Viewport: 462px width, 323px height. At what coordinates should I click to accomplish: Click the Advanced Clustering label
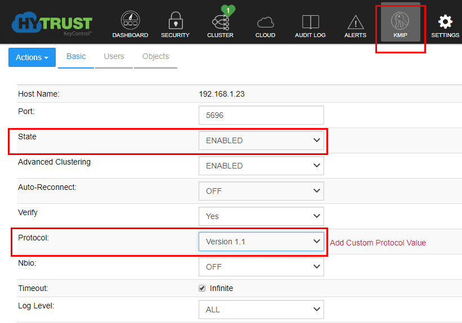[x=54, y=162]
